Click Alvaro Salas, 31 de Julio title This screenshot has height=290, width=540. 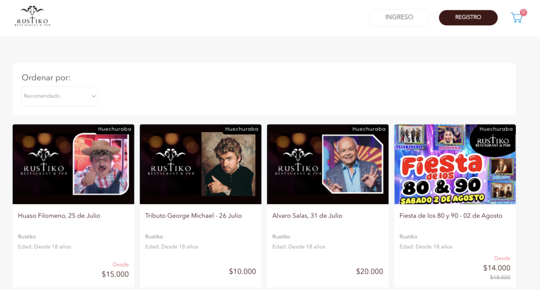[307, 216]
